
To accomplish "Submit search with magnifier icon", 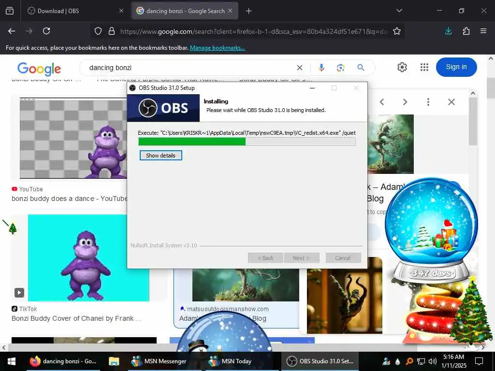I will pyautogui.click(x=361, y=68).
